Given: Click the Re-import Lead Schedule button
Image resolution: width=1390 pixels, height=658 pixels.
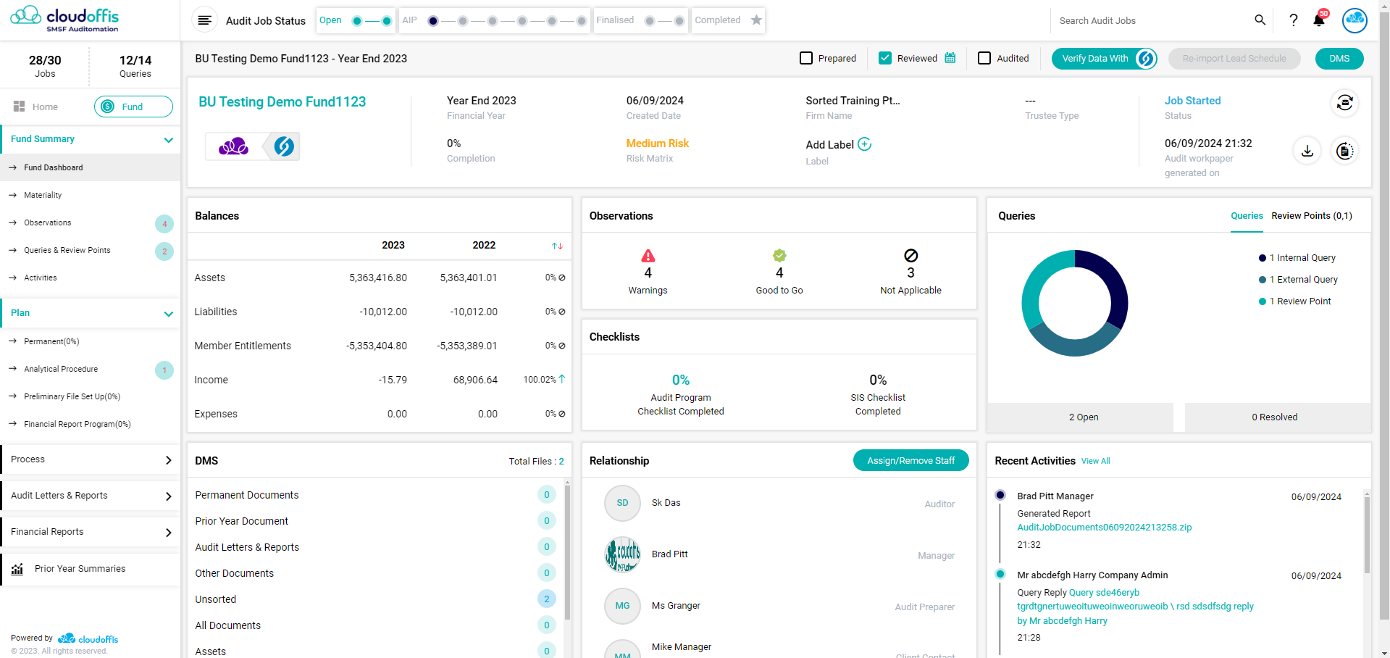Looking at the screenshot, I should pyautogui.click(x=1234, y=59).
